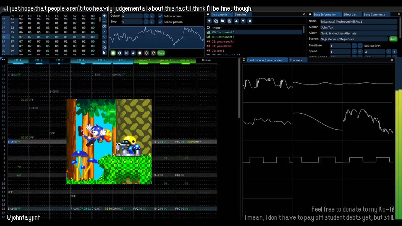Toggle the Poly note preview button
Image resolution: width=402 pixels, height=226 pixels.
pos(161,53)
